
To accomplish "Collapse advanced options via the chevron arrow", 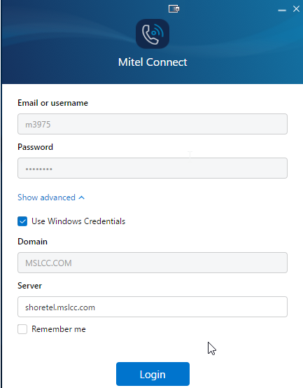I will pos(82,198).
